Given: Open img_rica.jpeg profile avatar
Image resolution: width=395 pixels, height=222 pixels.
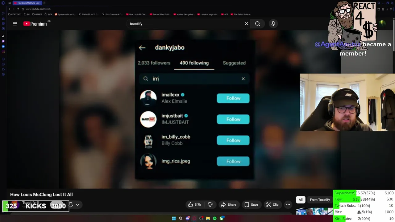Looking at the screenshot, I should point(148,161).
